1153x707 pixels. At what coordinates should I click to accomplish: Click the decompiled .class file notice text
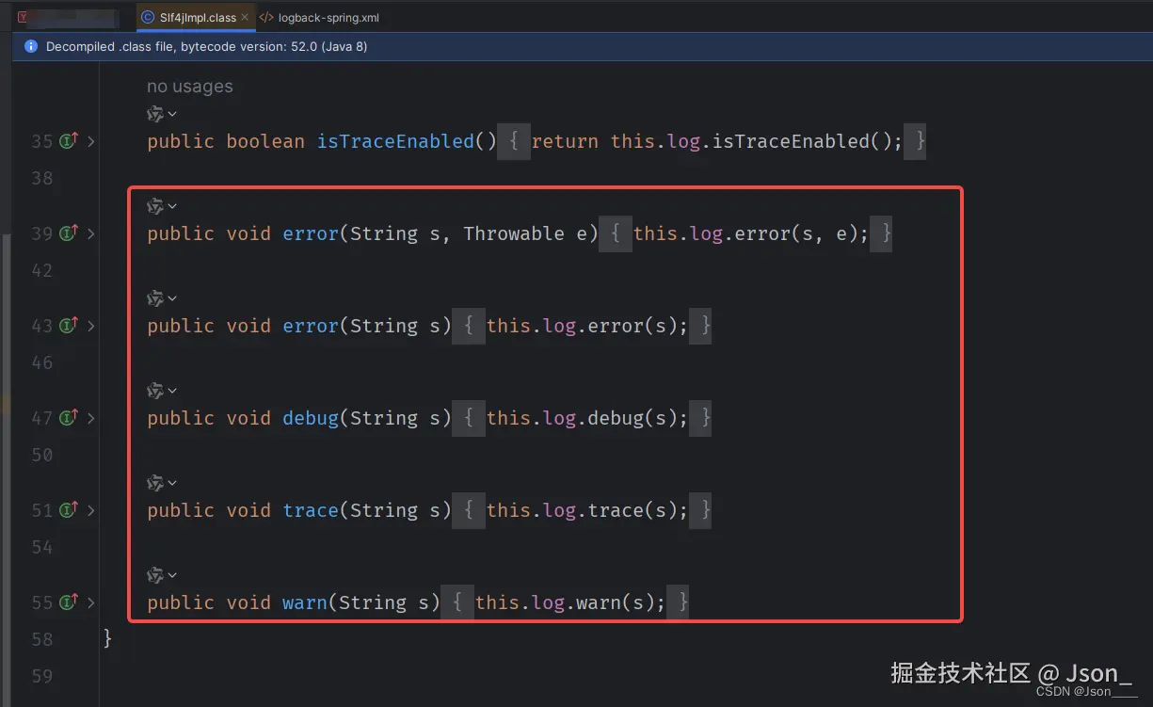point(206,46)
